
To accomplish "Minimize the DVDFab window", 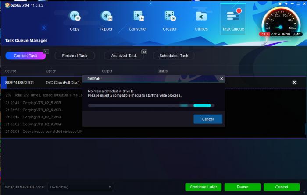I will (x=293, y=3).
